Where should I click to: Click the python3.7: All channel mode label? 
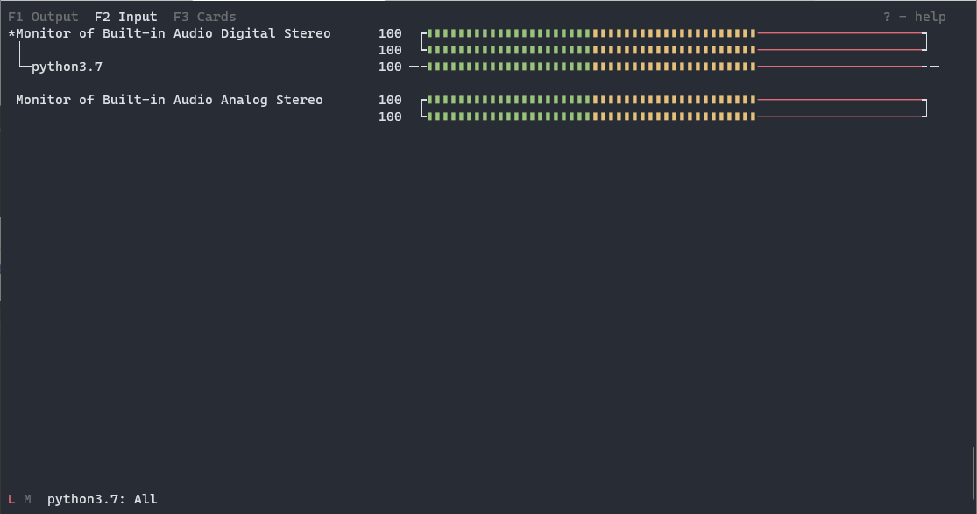tap(103, 499)
